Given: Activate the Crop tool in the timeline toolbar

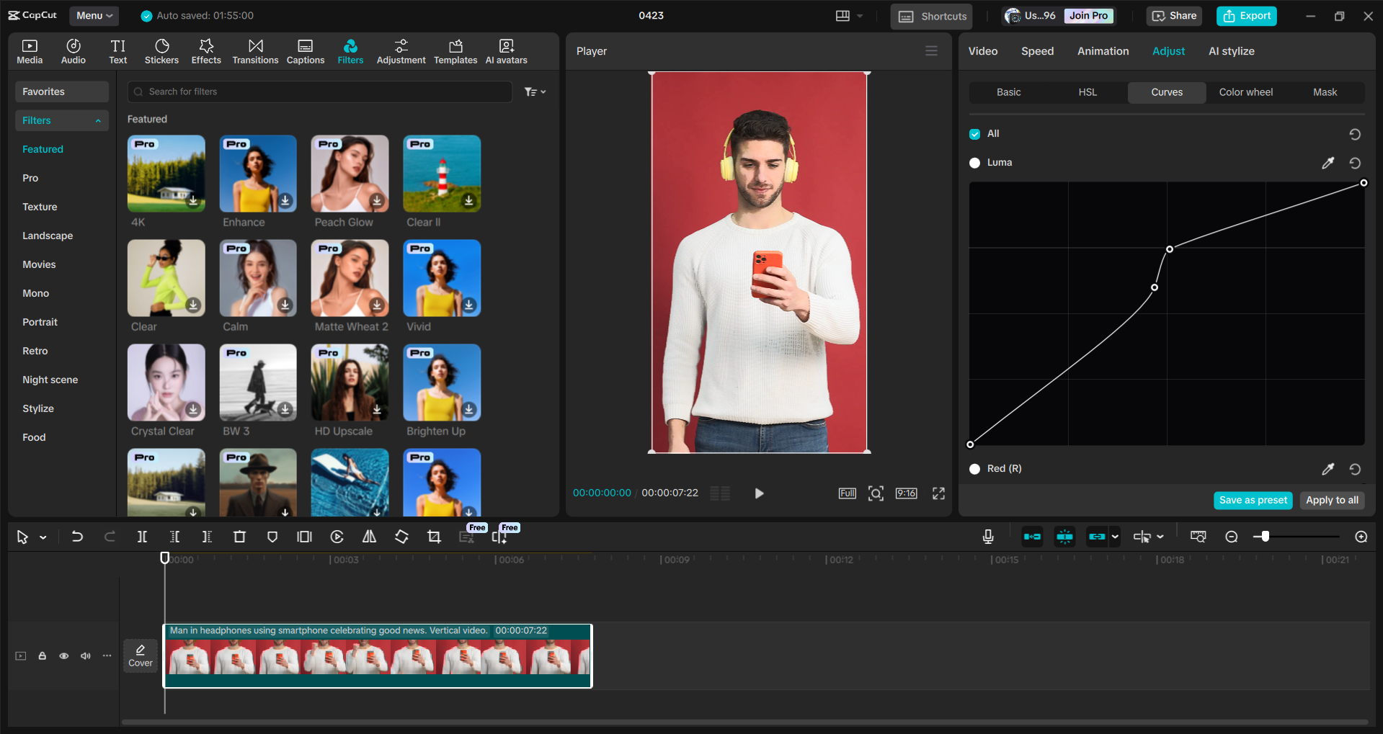Looking at the screenshot, I should click(x=434, y=537).
